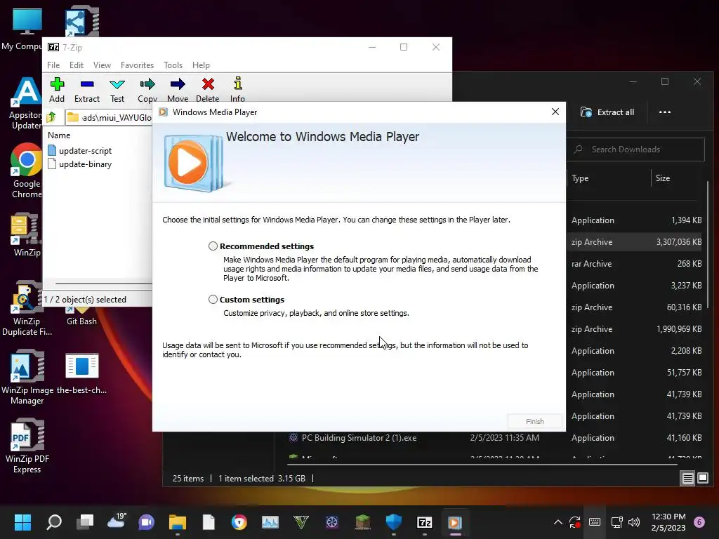
Task: Open taskbar Search
Action: click(x=54, y=522)
